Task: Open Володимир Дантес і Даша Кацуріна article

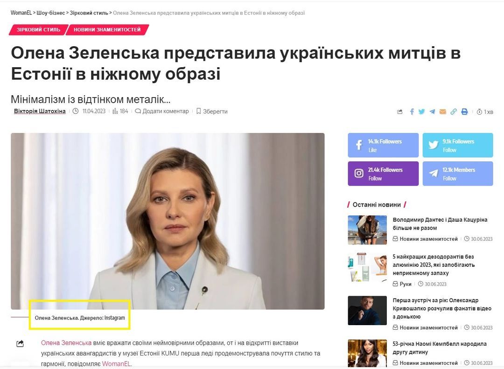Action: [x=440, y=224]
